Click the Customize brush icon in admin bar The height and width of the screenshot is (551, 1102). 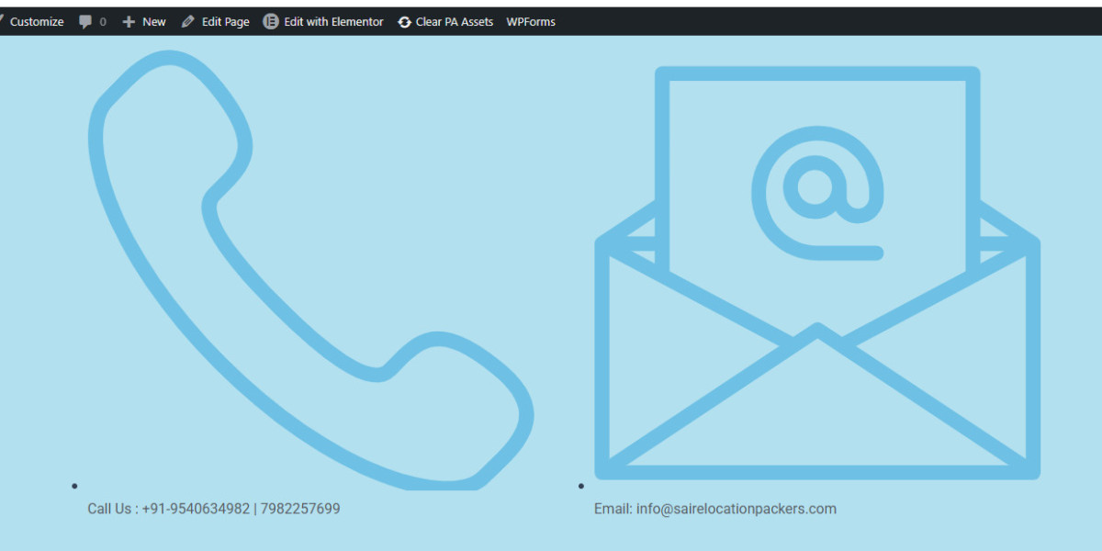[3, 21]
